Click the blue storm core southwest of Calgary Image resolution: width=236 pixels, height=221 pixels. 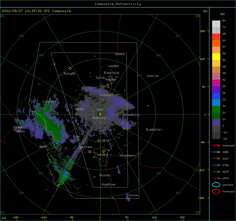point(65,174)
